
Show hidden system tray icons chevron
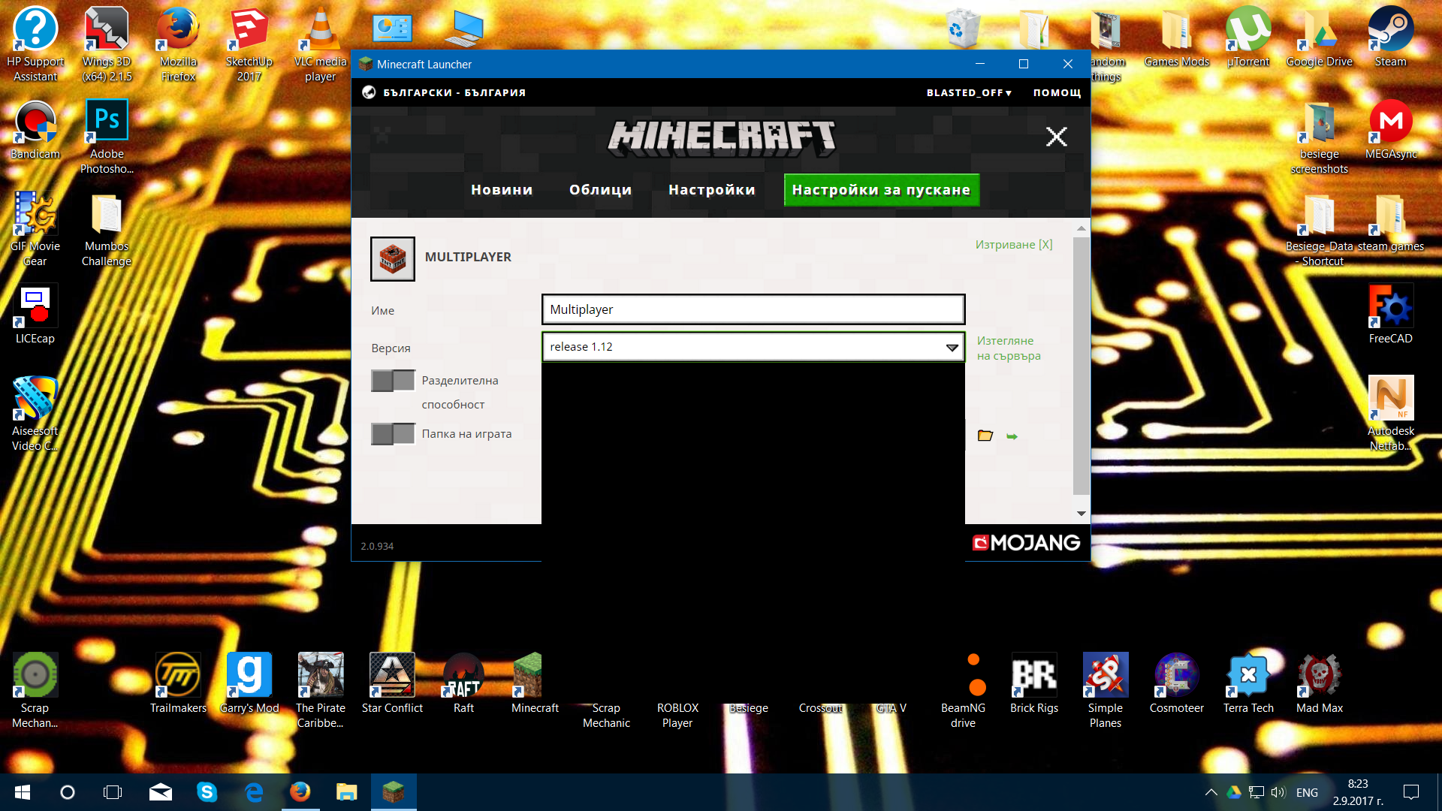(x=1211, y=792)
